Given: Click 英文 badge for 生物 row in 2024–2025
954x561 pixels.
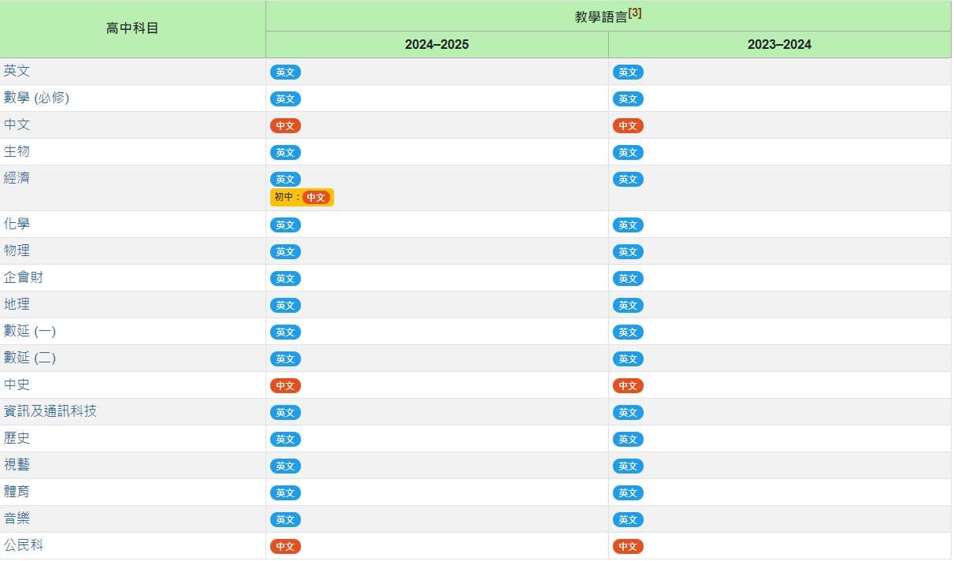Looking at the screenshot, I should pyautogui.click(x=285, y=153).
